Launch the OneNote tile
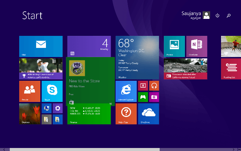This screenshot has height=151, width=241. pos(197,46)
